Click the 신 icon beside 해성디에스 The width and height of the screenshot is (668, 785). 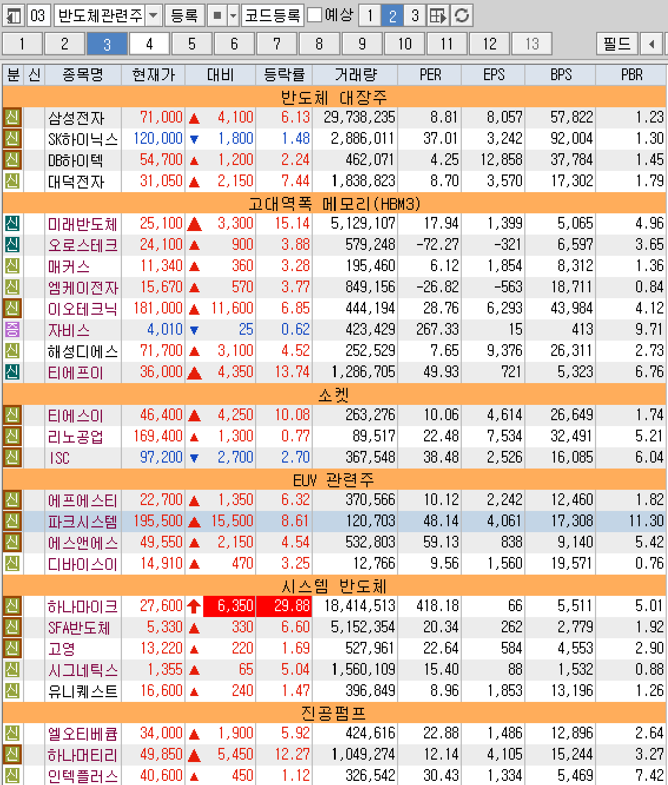(x=12, y=351)
